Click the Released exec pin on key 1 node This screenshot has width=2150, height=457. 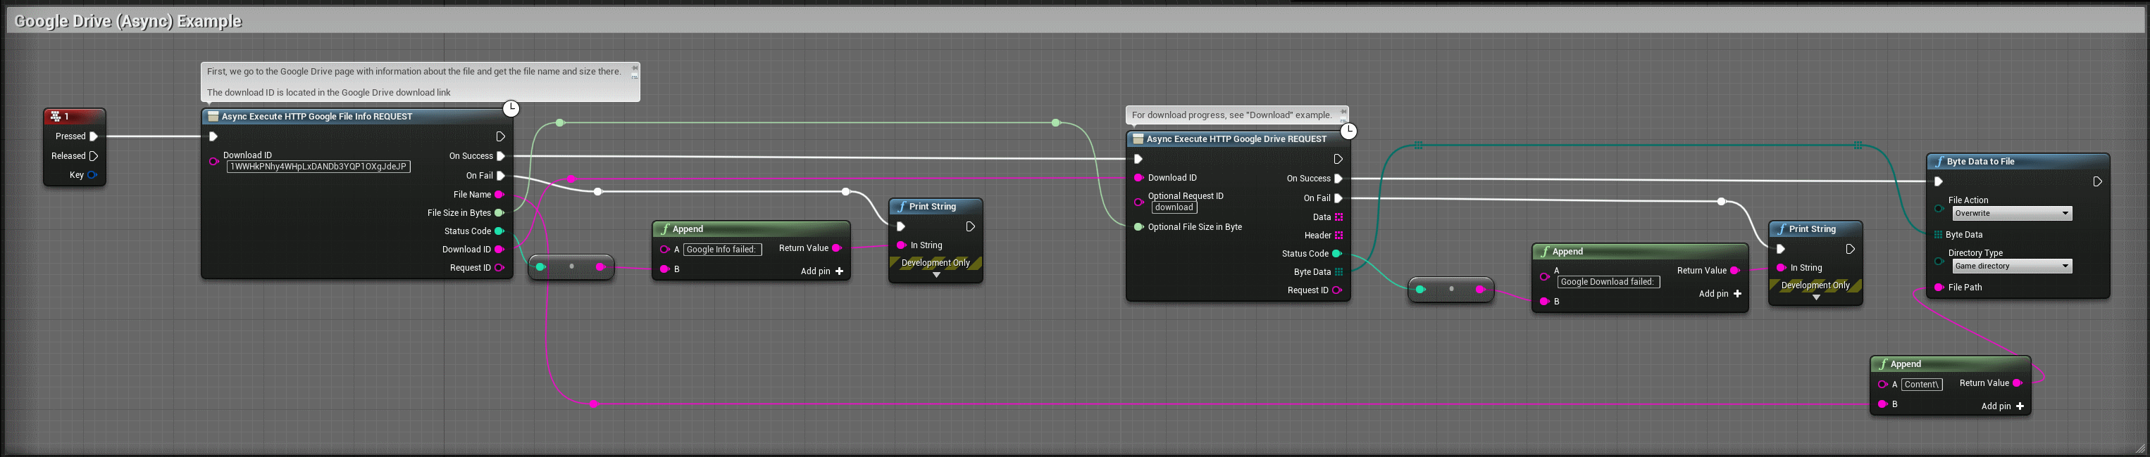pyautogui.click(x=94, y=155)
